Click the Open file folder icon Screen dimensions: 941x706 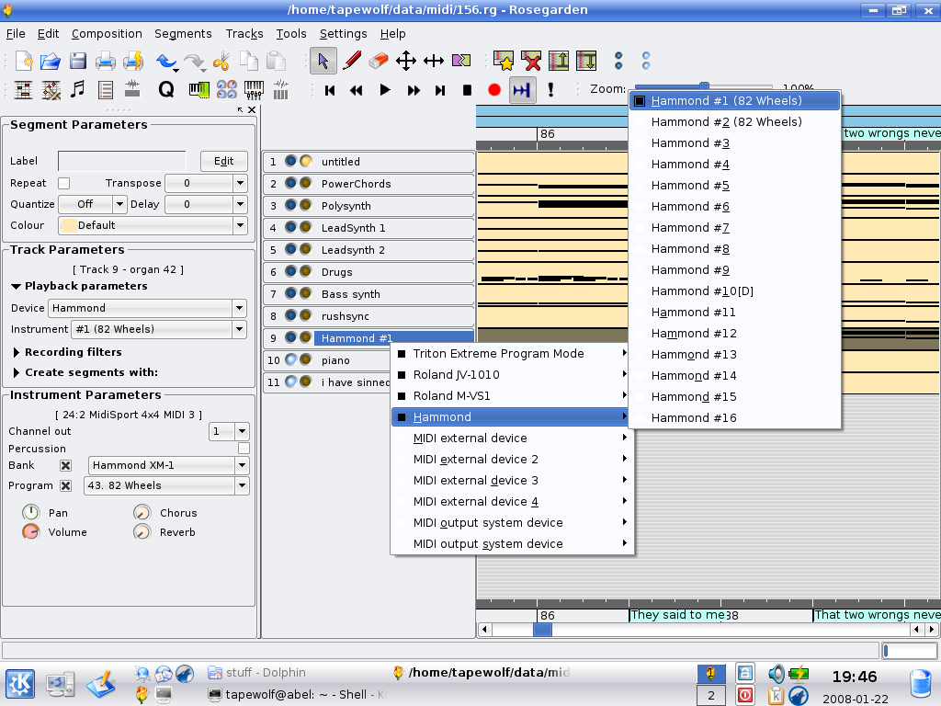51,61
